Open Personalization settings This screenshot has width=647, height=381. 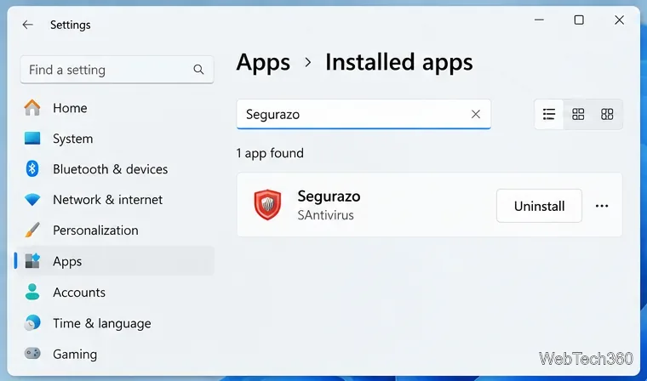click(116, 230)
